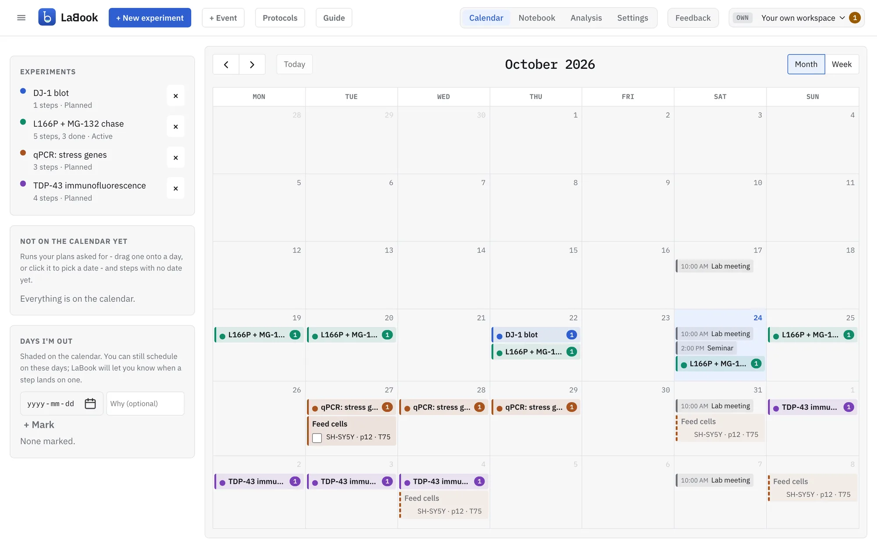
Task: Open Feed cells planned item on Oct 31
Action: click(x=720, y=428)
